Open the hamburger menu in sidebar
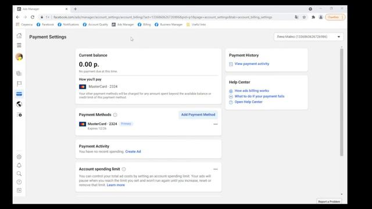This screenshot has width=372, height=209. tap(19, 45)
